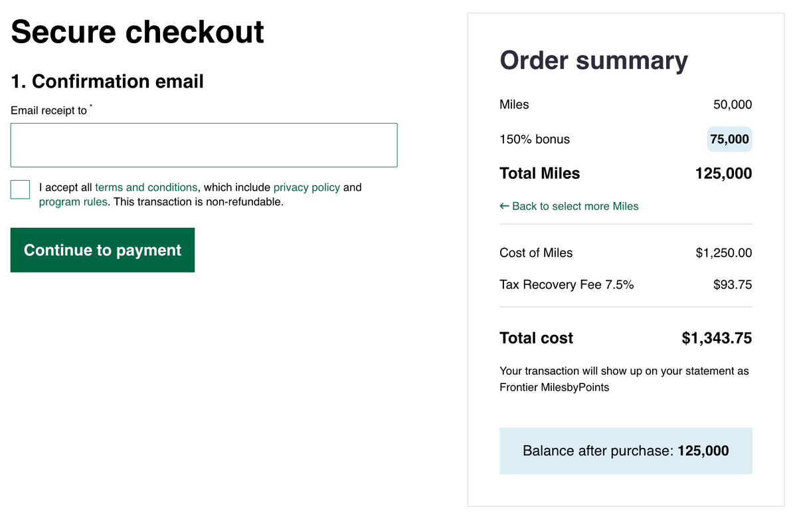Image resolution: width=797 pixels, height=515 pixels.
Task: Click the Confirmation email section heading
Action: click(x=107, y=81)
